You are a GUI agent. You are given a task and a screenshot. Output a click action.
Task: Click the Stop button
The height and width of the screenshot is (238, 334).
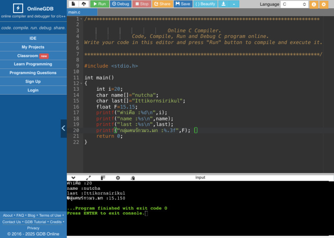(142, 4)
